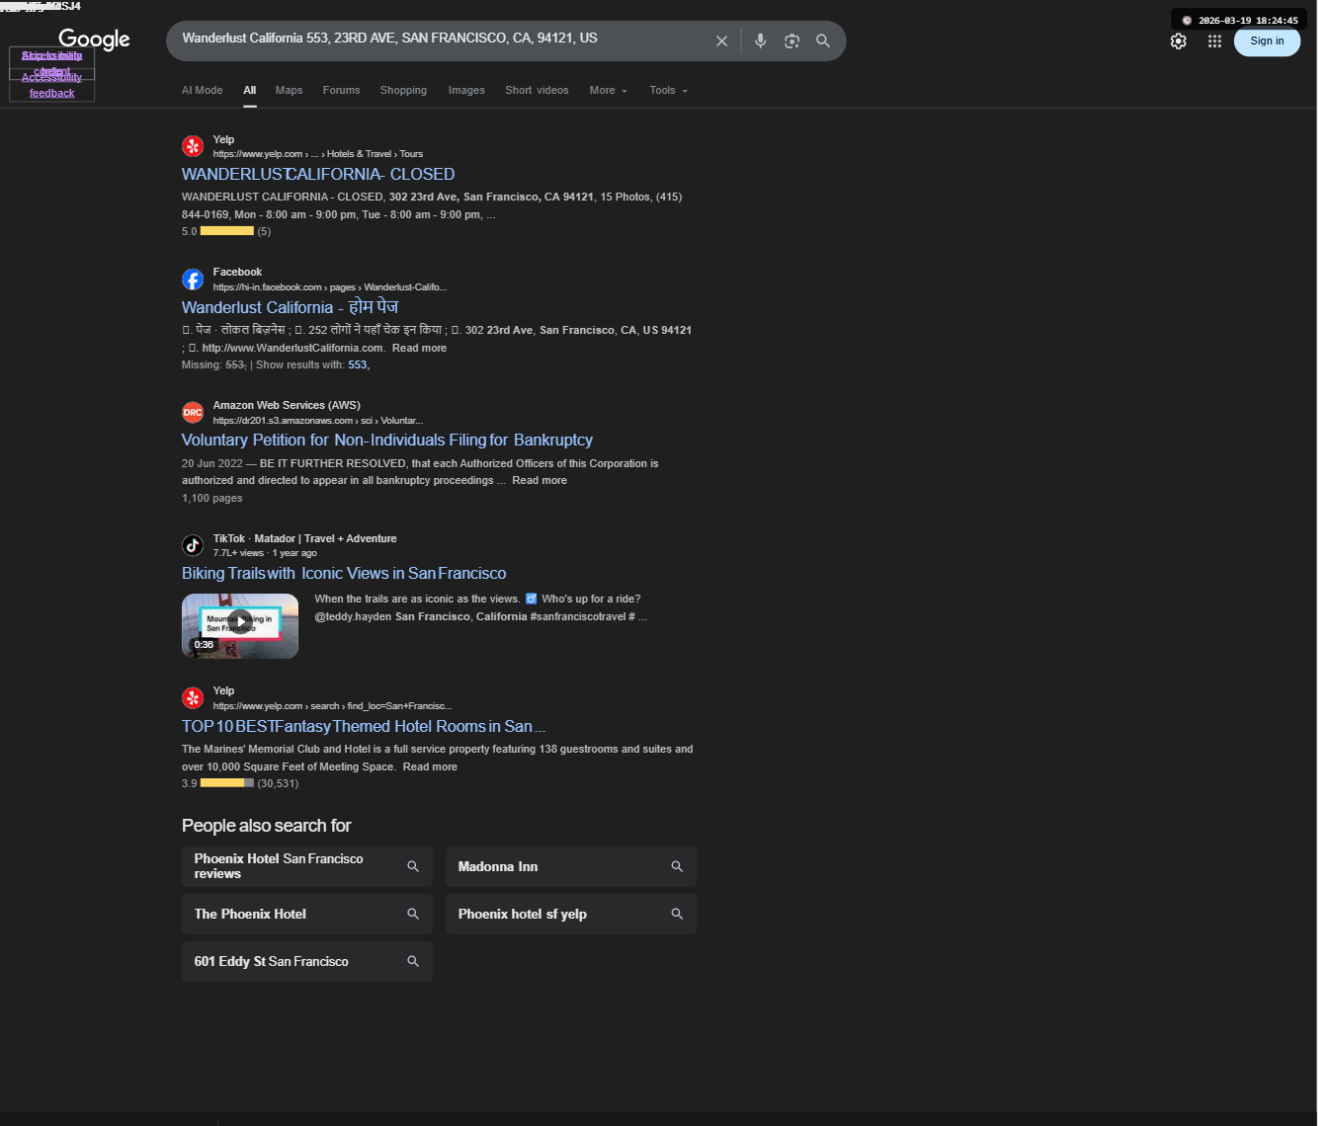Image resolution: width=1332 pixels, height=1126 pixels.
Task: Click Yelp URL breadcrumb Hotels & Travel › Tours
Action: coord(375,154)
